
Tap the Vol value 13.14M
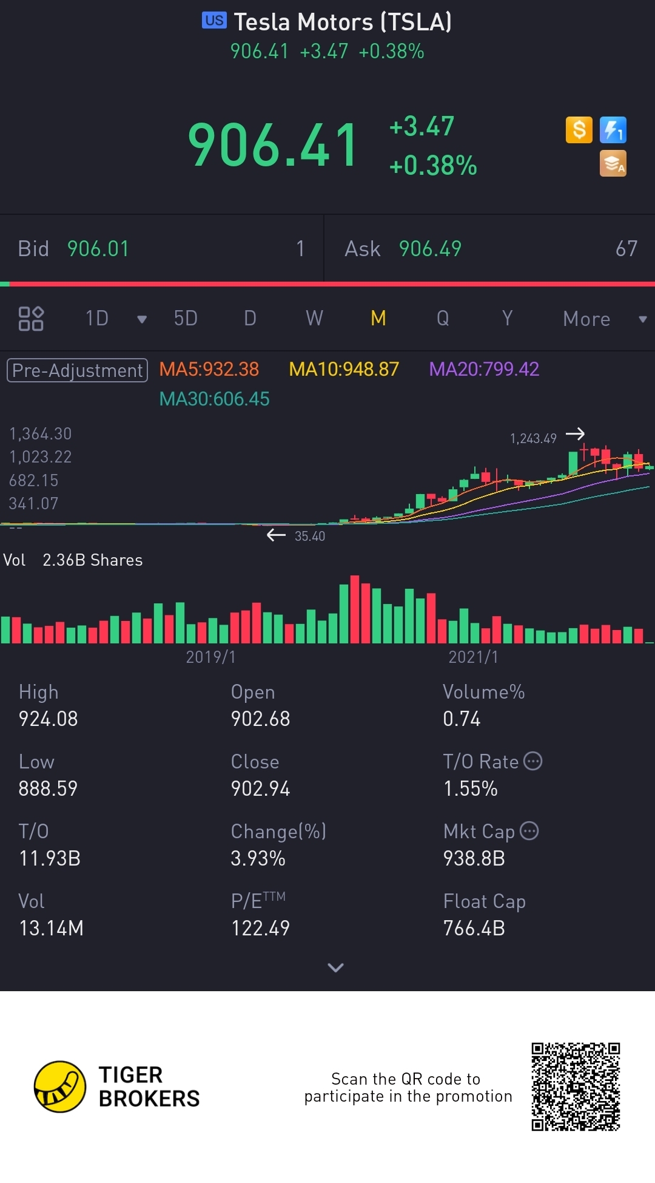51,928
